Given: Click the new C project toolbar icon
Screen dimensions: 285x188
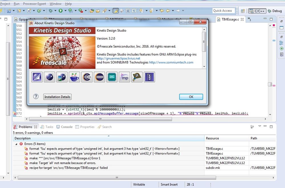Looking at the screenshot, I should click(x=9, y=11).
